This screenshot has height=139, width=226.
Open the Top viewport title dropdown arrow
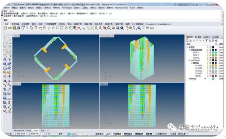pos(19,36)
